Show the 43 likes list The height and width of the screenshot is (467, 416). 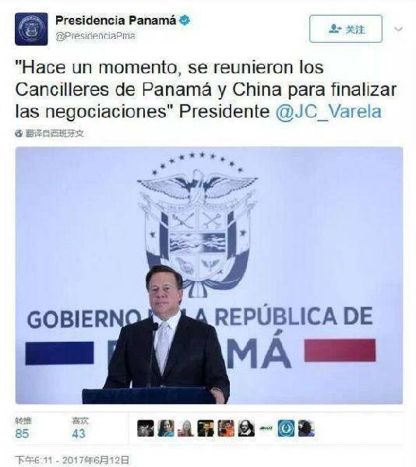tap(80, 429)
